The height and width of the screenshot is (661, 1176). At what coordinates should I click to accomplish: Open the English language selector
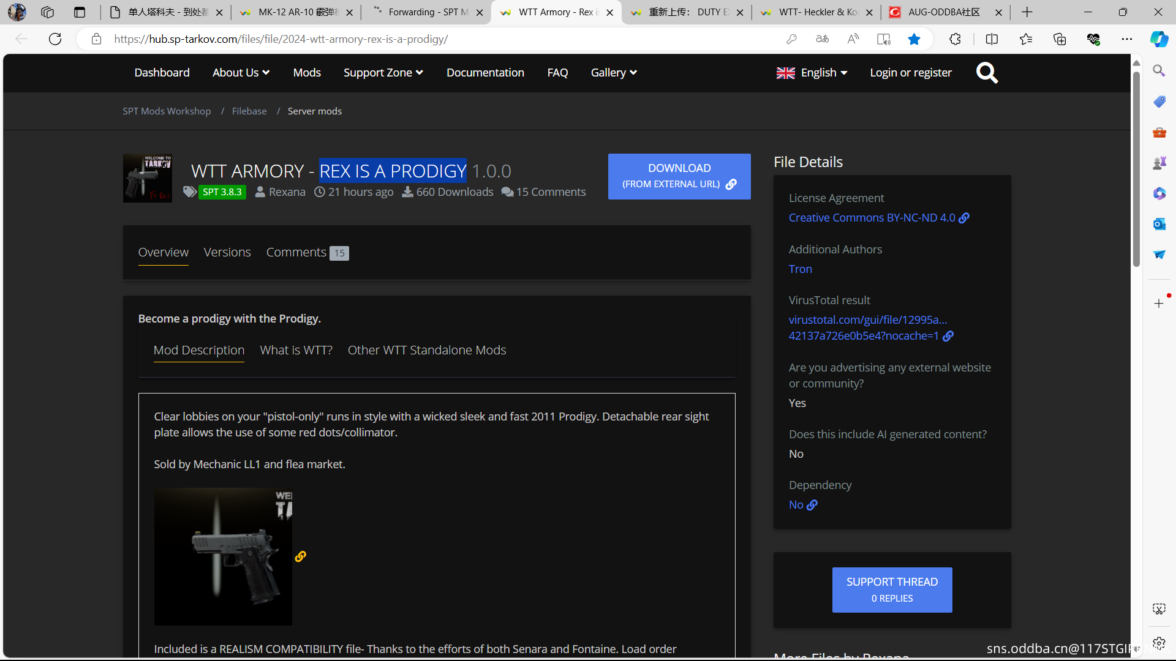[812, 73]
